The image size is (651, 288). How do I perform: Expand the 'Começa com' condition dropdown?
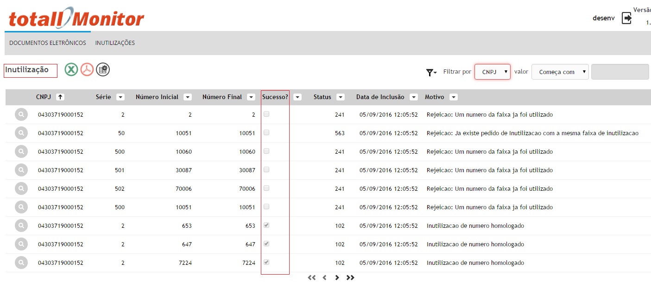point(560,72)
